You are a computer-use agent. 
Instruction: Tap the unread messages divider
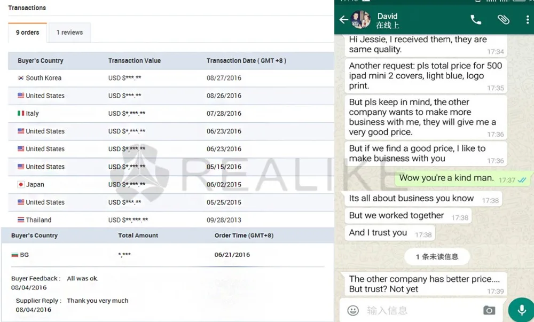[x=437, y=256]
